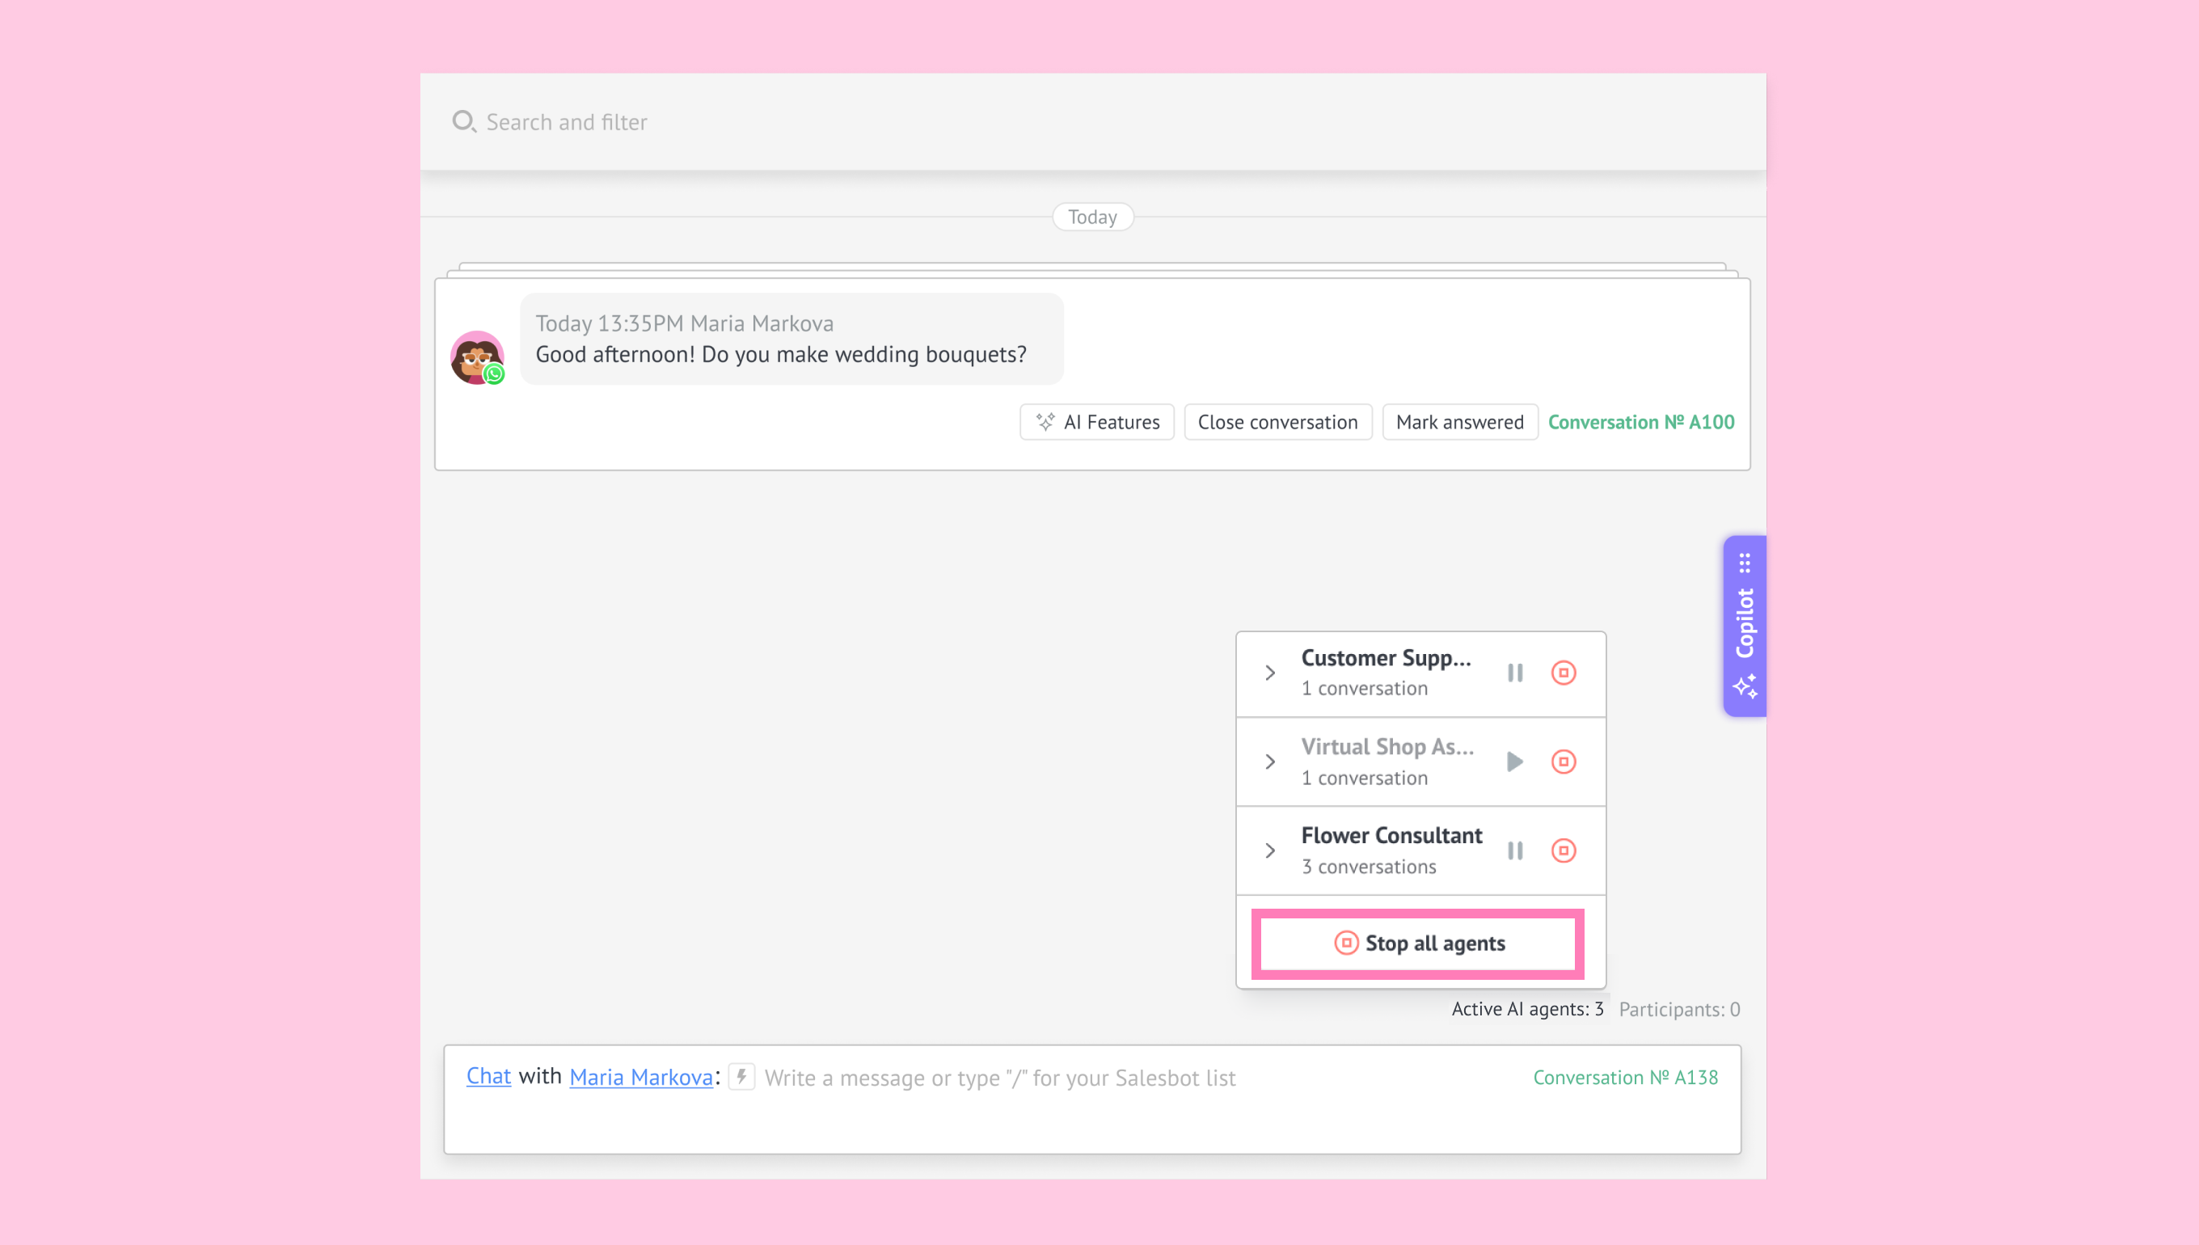Select Customer Supp... agent name

[x=1385, y=657]
